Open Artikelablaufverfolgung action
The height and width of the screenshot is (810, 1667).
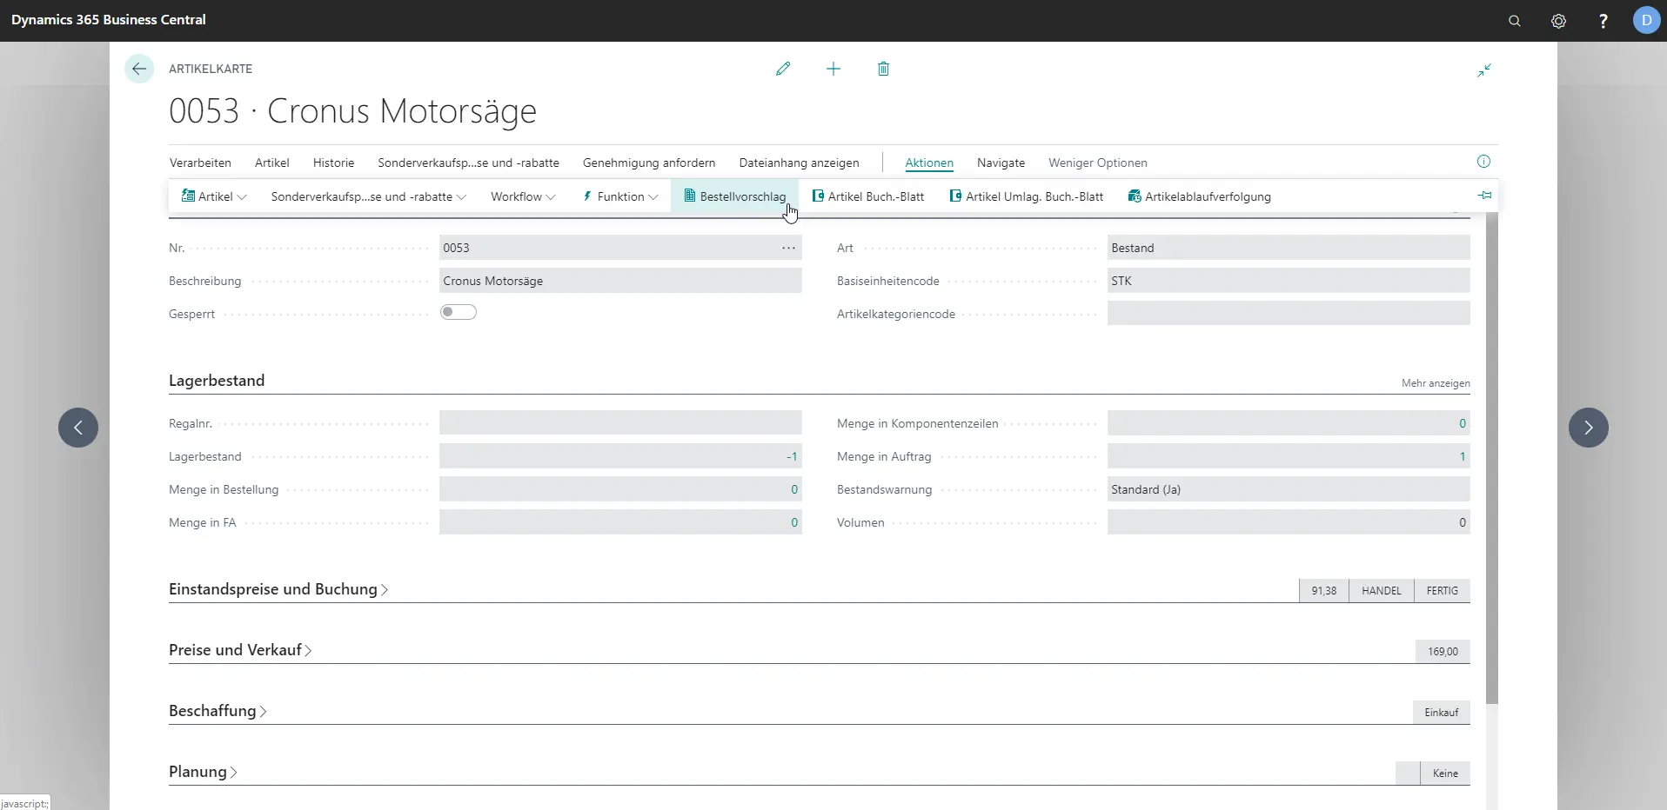[x=1199, y=196]
